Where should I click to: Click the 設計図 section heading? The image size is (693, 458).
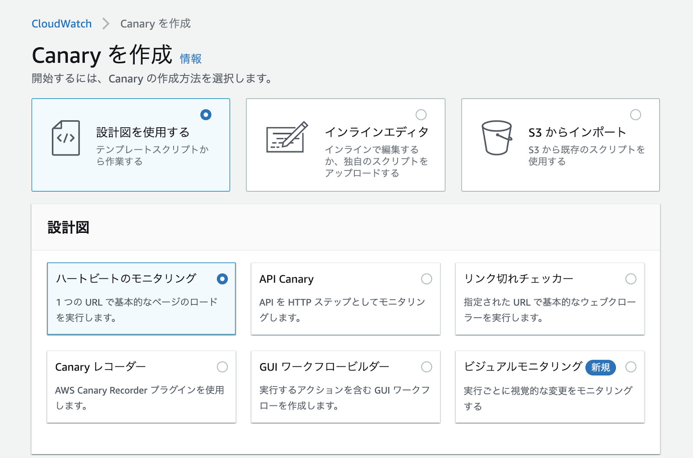pyautogui.click(x=68, y=227)
